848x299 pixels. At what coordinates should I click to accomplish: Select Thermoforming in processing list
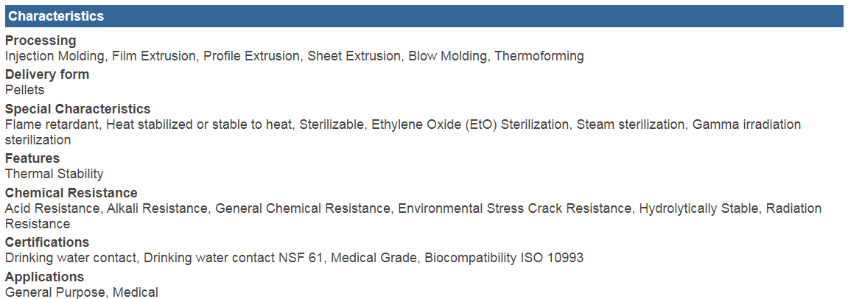539,56
